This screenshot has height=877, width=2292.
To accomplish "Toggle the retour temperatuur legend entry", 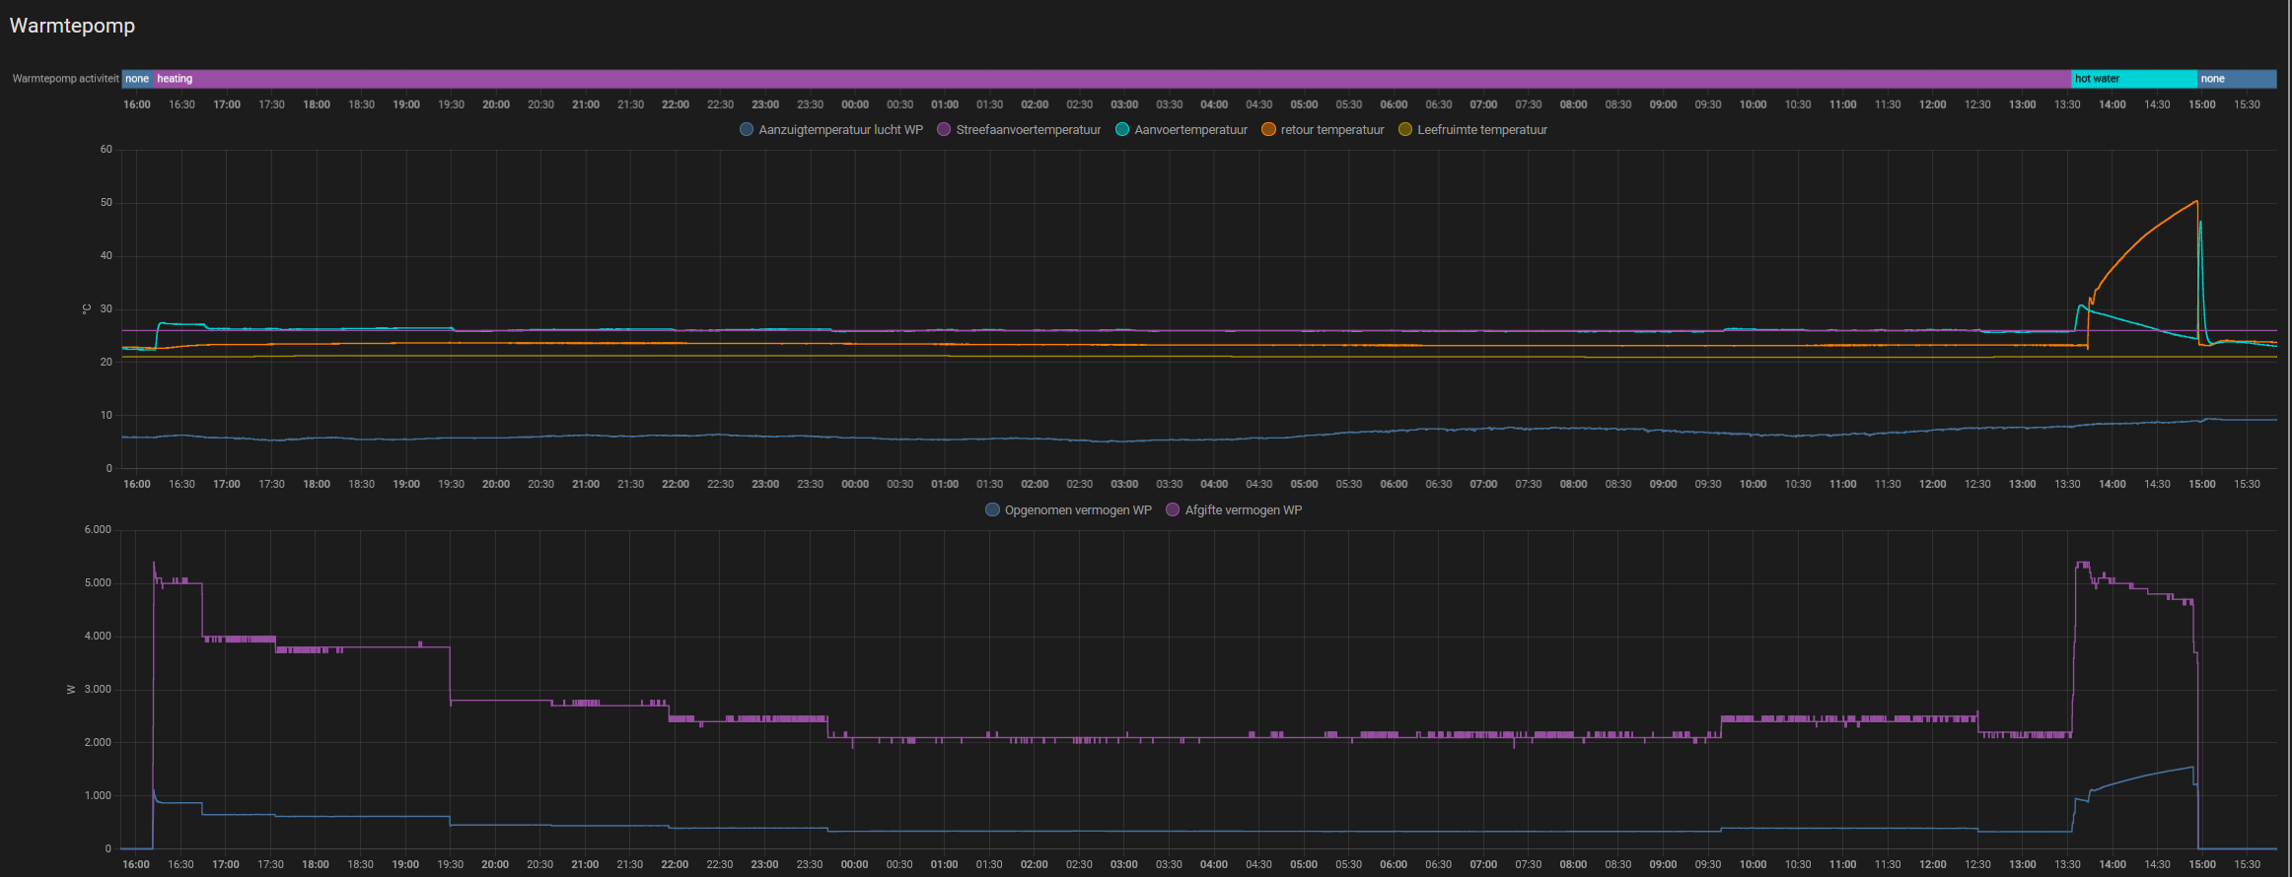I will click(1323, 130).
